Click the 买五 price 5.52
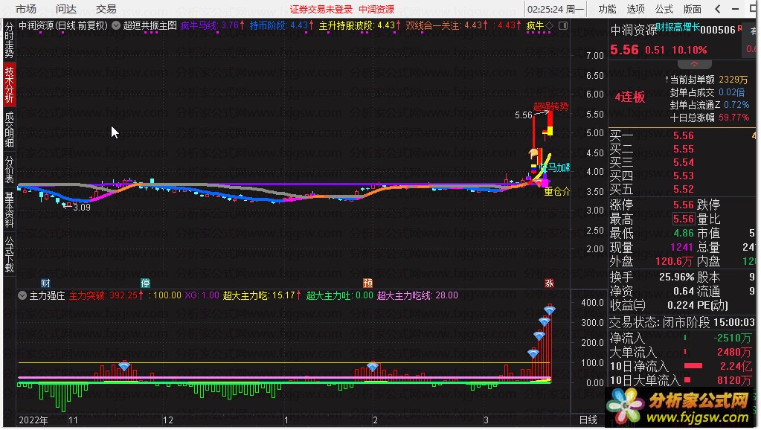Image resolution: width=761 pixels, height=430 pixels. coord(684,189)
